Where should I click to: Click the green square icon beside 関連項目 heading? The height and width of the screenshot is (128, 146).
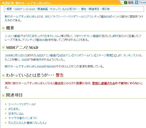coord(3,95)
